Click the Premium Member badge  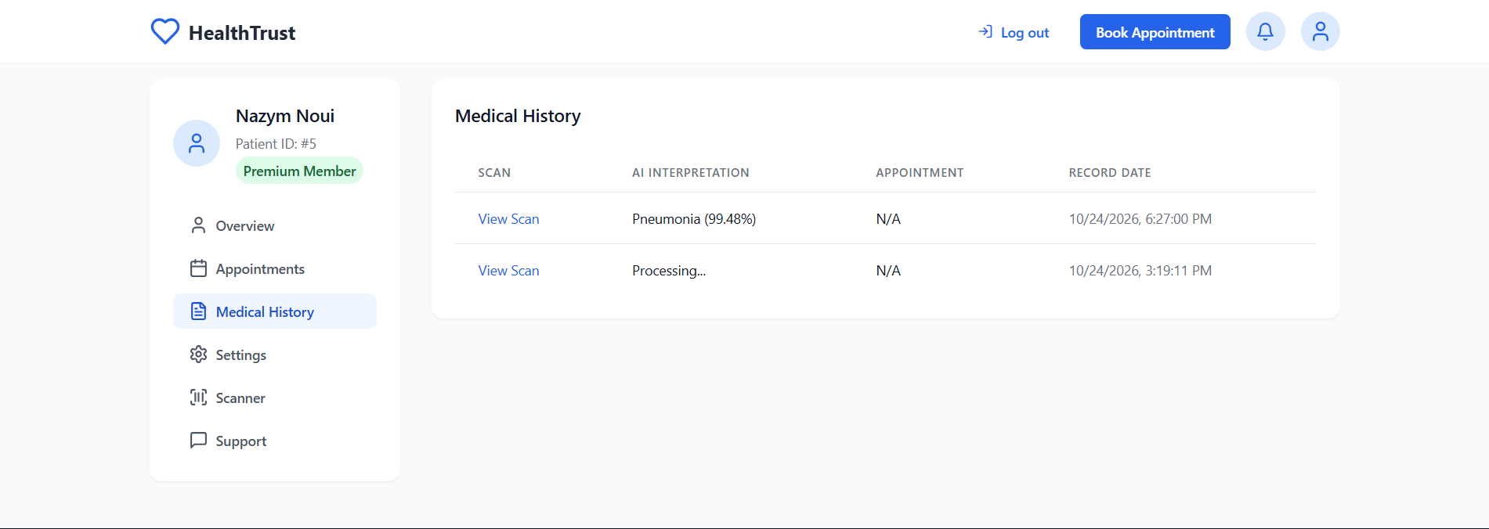coord(299,171)
